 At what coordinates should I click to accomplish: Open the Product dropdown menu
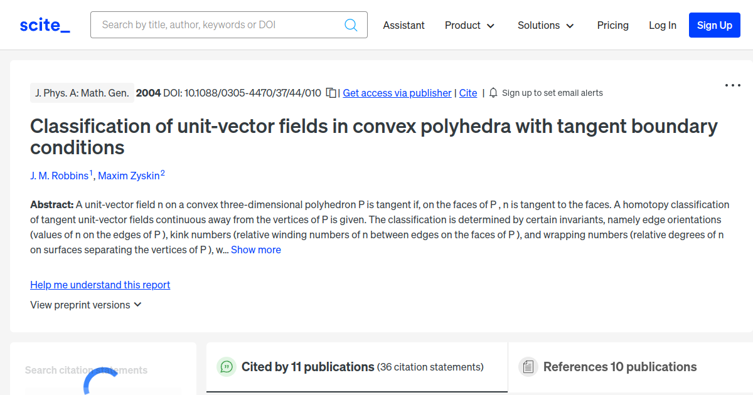[469, 25]
